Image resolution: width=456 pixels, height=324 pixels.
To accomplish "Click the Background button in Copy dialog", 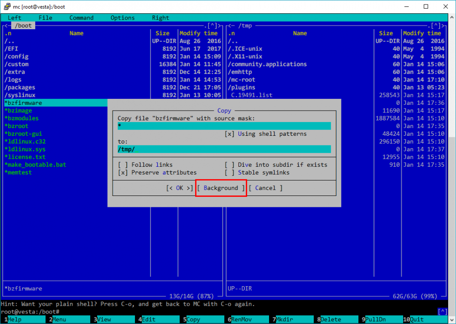I will coord(221,188).
